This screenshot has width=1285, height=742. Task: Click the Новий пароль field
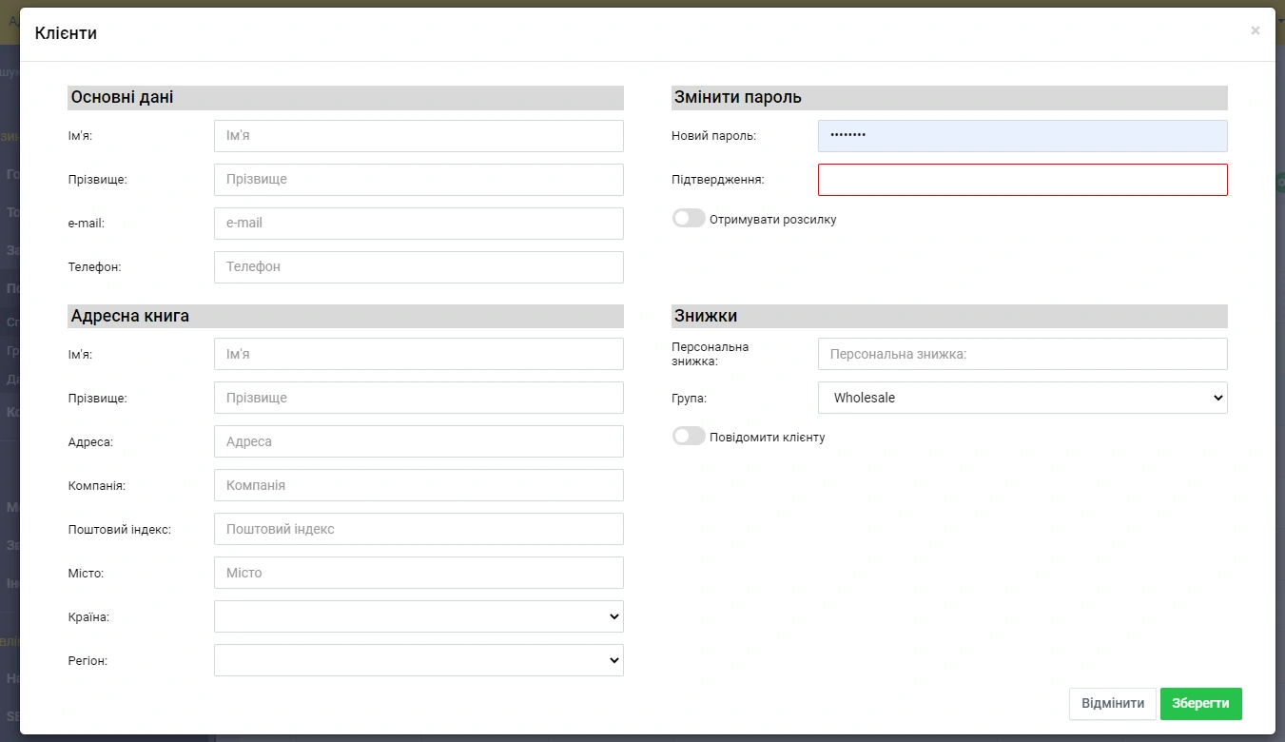point(1022,136)
